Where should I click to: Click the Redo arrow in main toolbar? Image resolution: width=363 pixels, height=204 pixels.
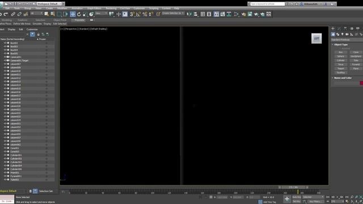6,14
